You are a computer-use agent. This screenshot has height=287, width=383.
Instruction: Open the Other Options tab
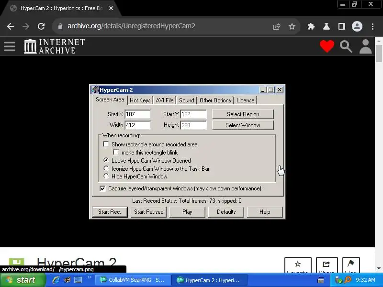tap(215, 100)
